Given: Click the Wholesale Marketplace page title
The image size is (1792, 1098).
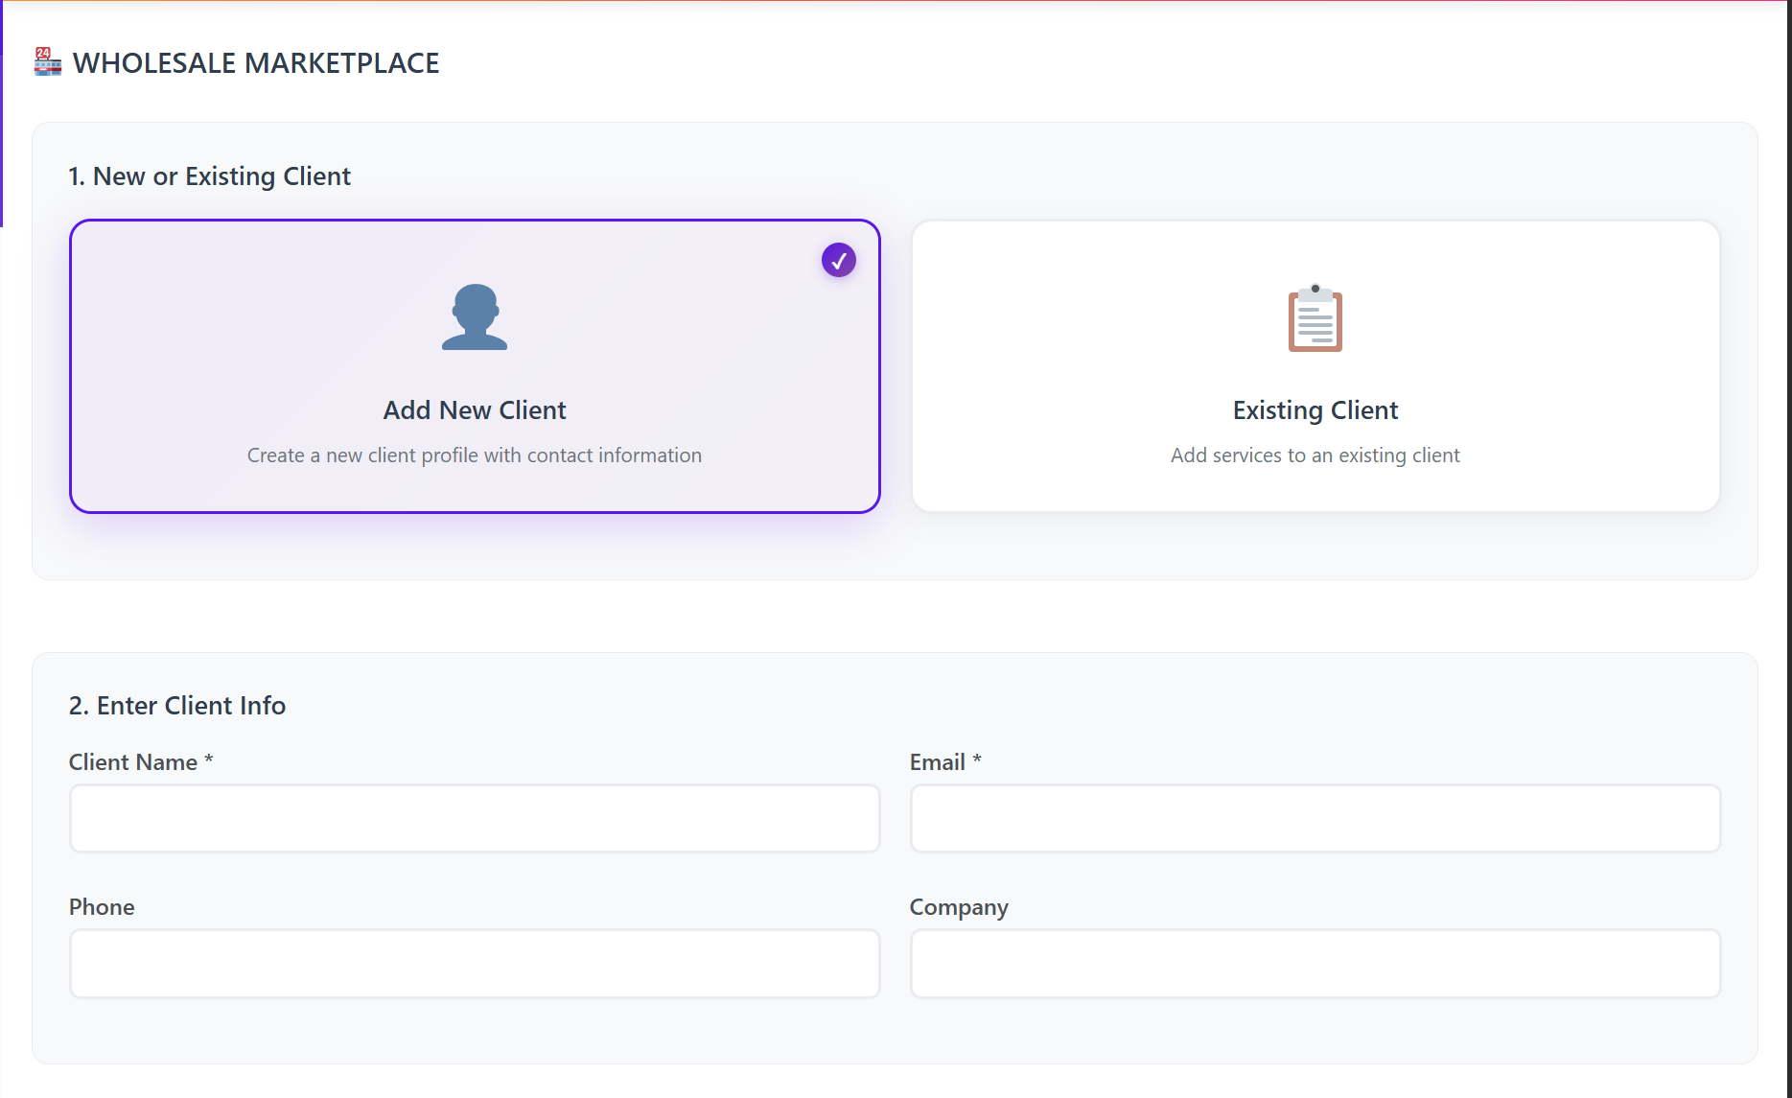Looking at the screenshot, I should 256,63.
